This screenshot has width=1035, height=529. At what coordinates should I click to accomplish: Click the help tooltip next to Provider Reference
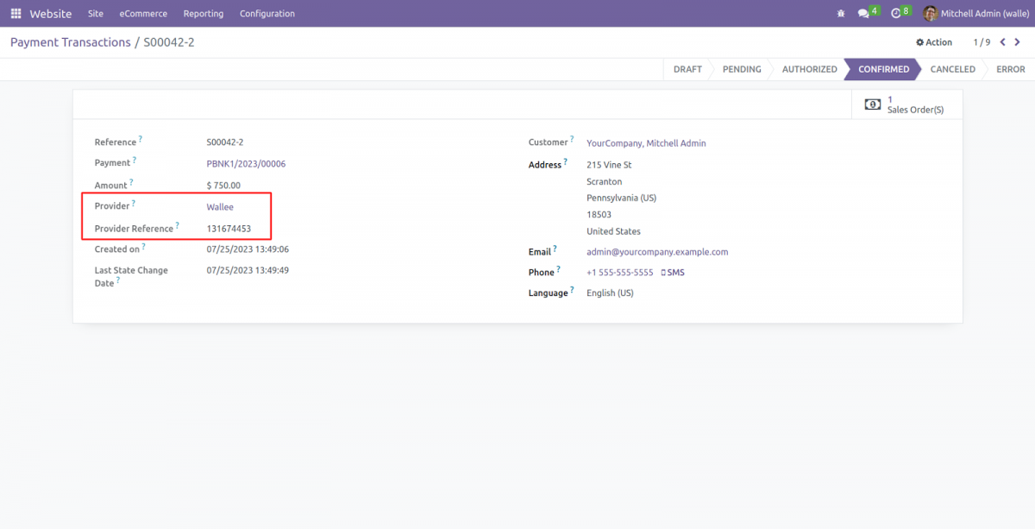pos(175,225)
